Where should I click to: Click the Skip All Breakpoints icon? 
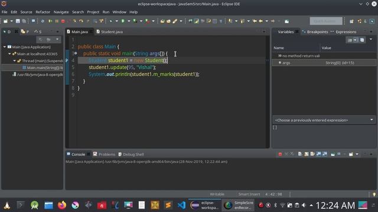point(43,21)
